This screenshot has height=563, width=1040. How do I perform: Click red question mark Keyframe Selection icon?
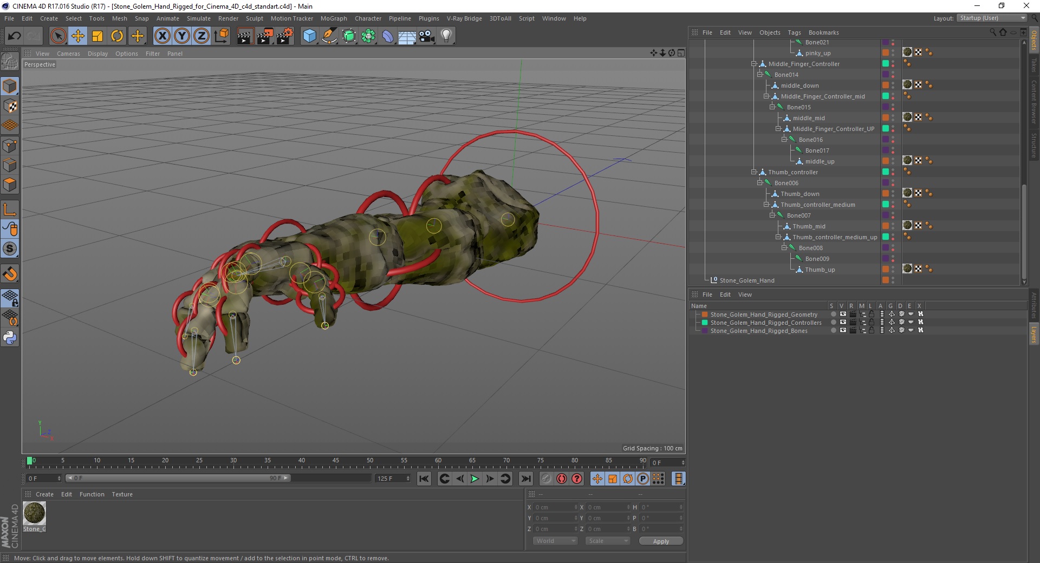(x=577, y=479)
